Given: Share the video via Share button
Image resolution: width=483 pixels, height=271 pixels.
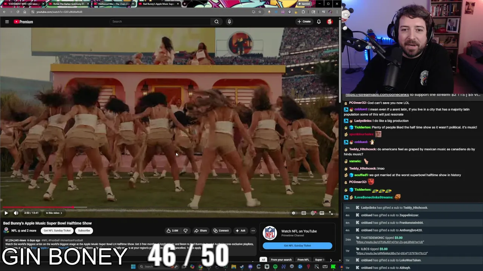Looking at the screenshot, I should pos(200,231).
